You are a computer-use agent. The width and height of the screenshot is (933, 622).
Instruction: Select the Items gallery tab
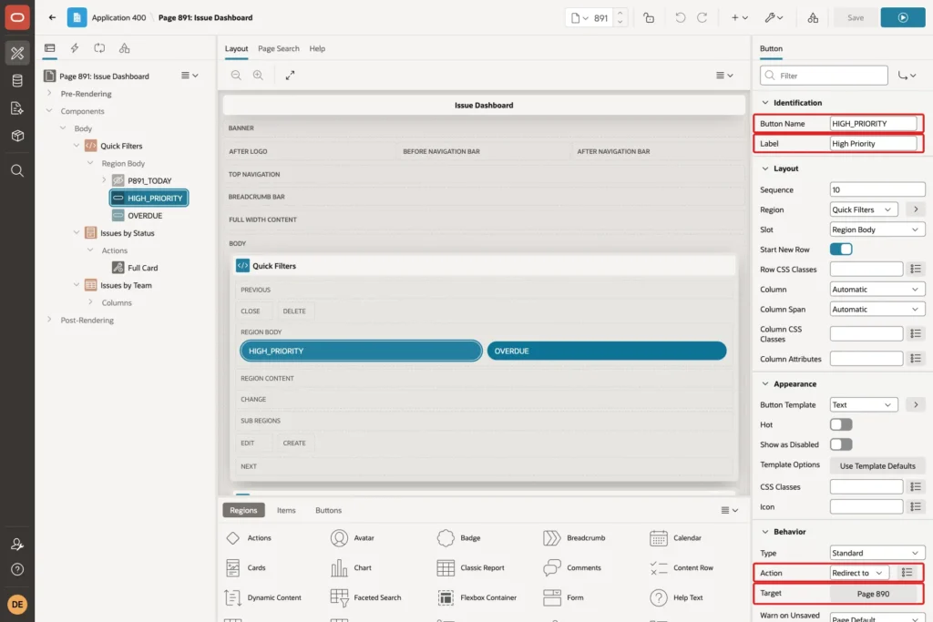[x=286, y=510]
